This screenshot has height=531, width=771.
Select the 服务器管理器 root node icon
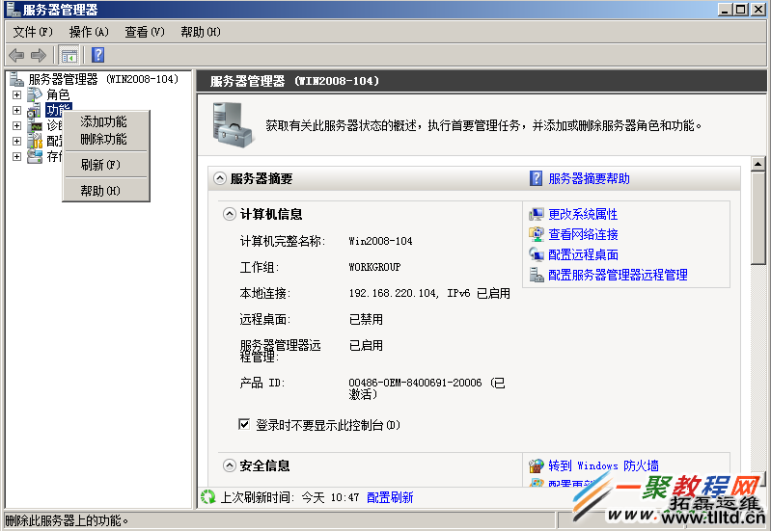pyautogui.click(x=16, y=79)
